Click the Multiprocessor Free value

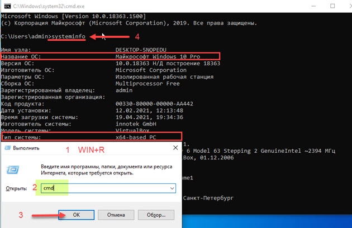(x=148, y=84)
